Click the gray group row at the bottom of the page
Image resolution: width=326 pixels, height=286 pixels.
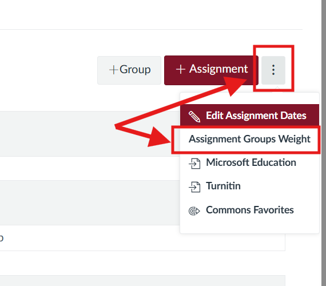[x=142, y=281]
